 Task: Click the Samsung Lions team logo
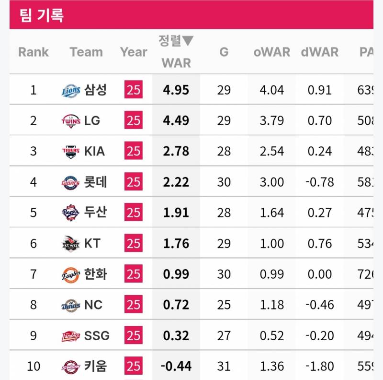pyautogui.click(x=71, y=90)
